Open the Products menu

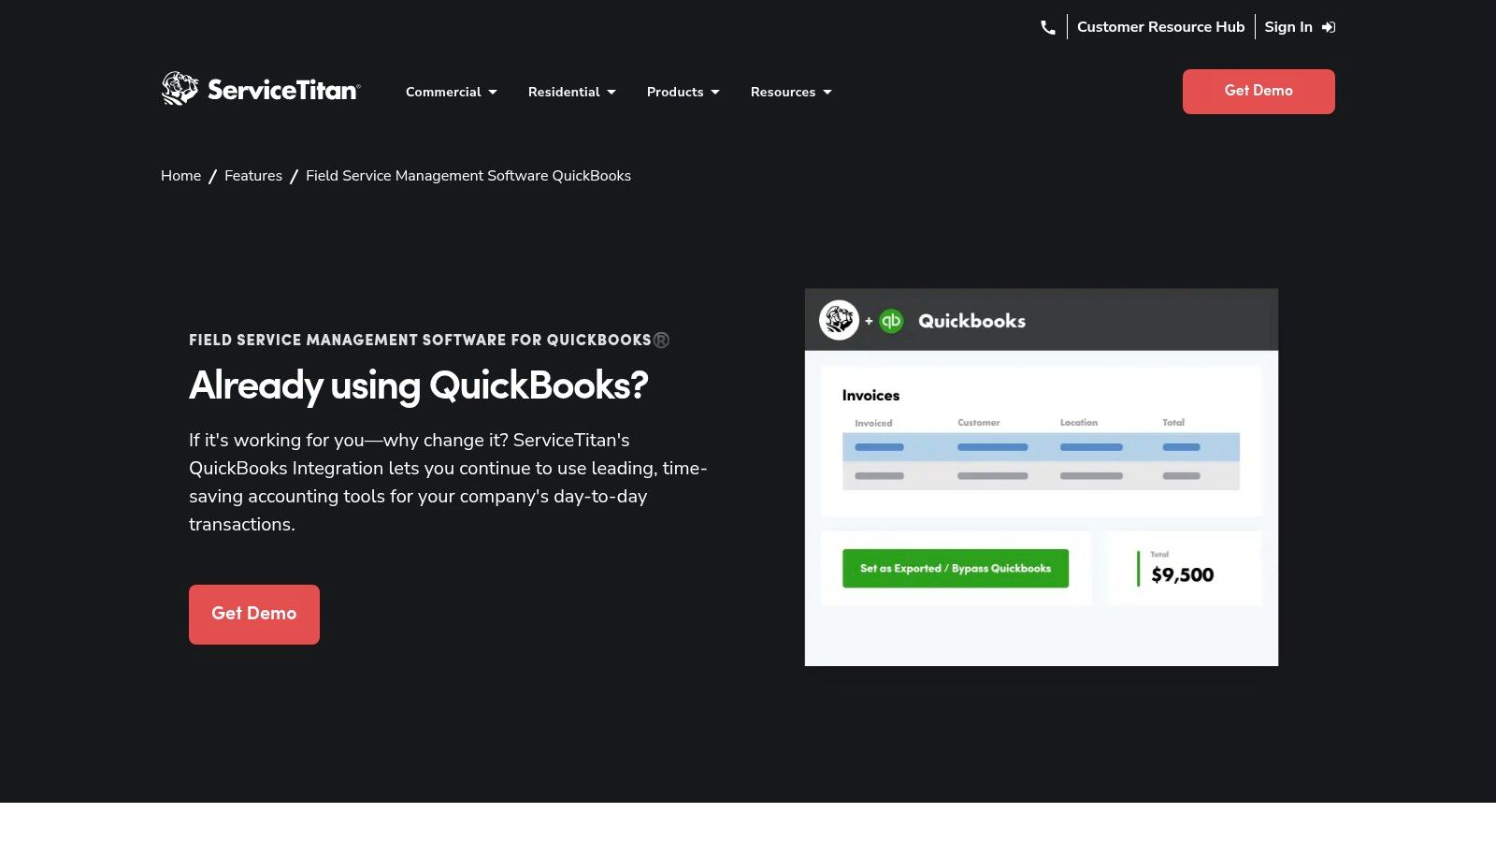tap(683, 92)
